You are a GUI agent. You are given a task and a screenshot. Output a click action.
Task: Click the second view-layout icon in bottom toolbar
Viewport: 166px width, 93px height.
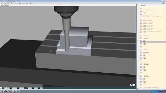16,91
